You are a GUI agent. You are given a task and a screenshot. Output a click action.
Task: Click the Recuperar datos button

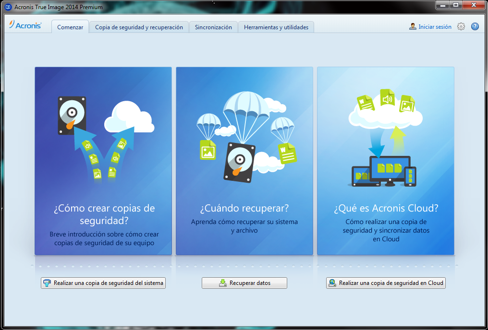(x=244, y=283)
